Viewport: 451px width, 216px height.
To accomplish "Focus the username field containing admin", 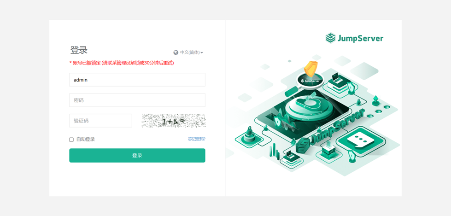I will point(137,80).
